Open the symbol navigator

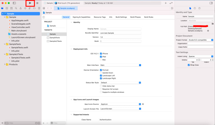[12, 8]
